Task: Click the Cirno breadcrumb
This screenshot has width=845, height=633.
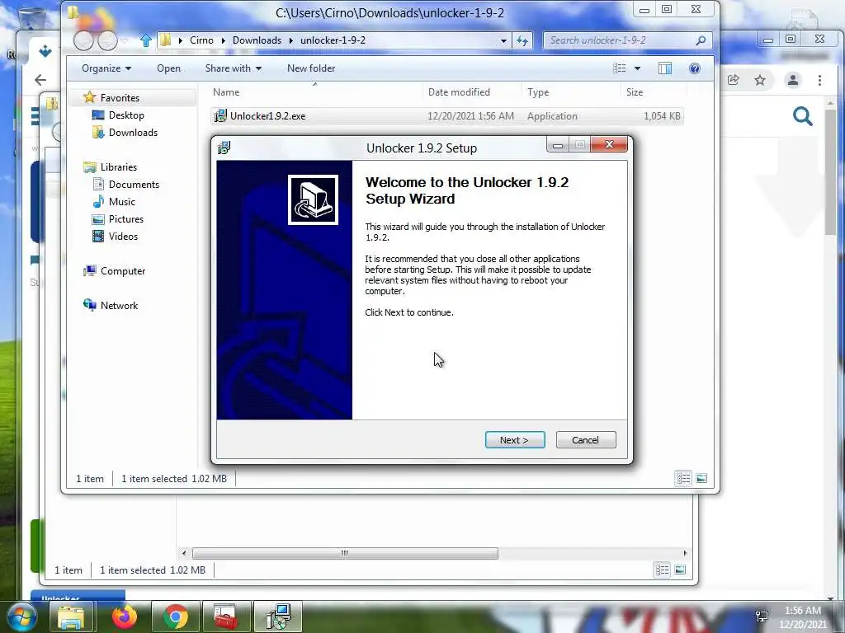Action: pos(201,40)
